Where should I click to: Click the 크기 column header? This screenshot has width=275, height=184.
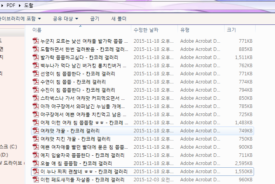231,30
